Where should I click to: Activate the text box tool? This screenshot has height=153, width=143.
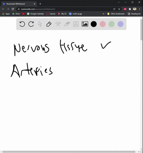coord(76,24)
